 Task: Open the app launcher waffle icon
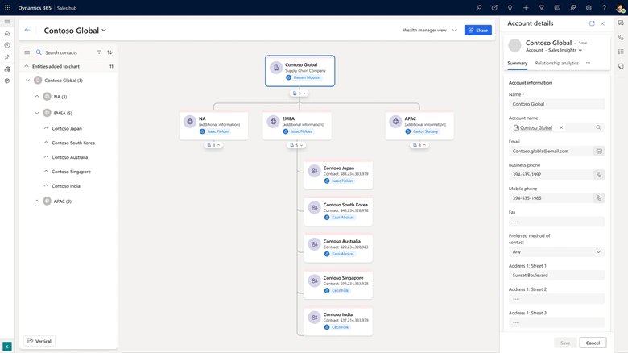pyautogui.click(x=7, y=8)
